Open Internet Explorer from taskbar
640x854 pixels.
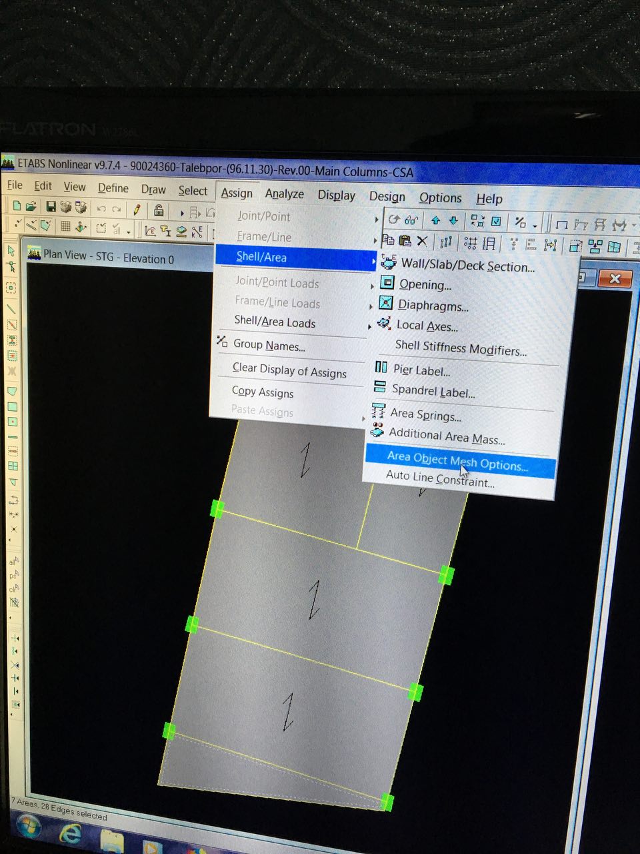click(71, 834)
